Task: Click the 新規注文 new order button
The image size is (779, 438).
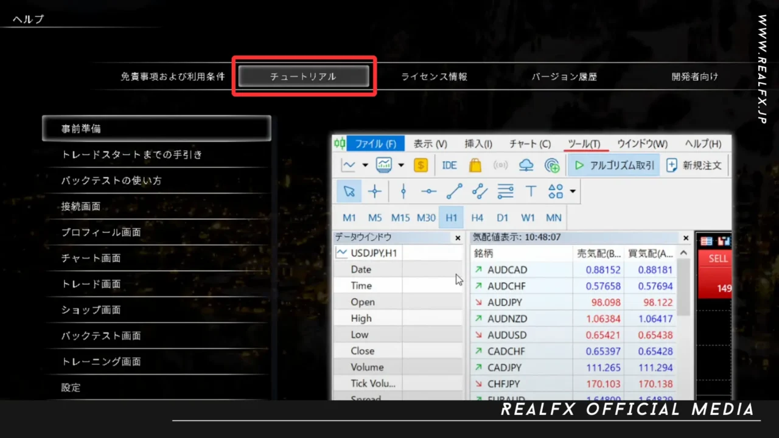Action: coord(694,165)
